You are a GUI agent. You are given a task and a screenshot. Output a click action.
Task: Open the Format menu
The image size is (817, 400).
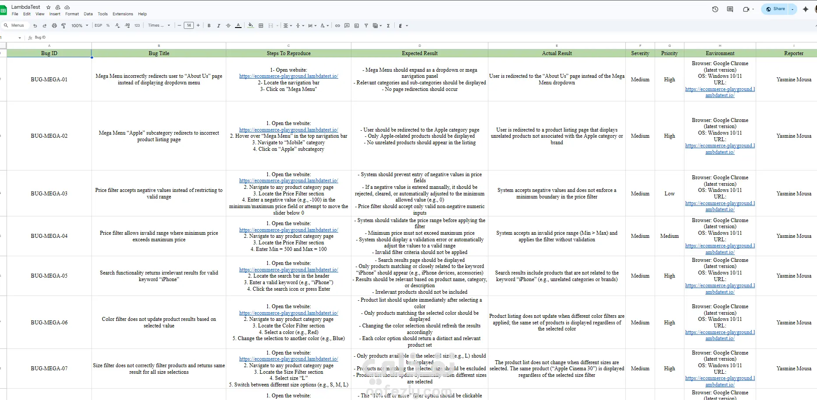(x=72, y=14)
